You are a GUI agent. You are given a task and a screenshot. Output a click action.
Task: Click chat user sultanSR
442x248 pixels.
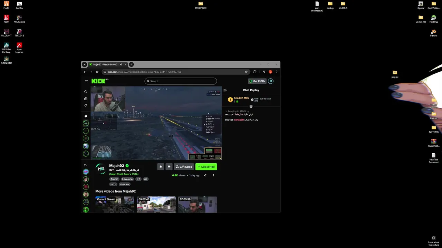(x=239, y=120)
